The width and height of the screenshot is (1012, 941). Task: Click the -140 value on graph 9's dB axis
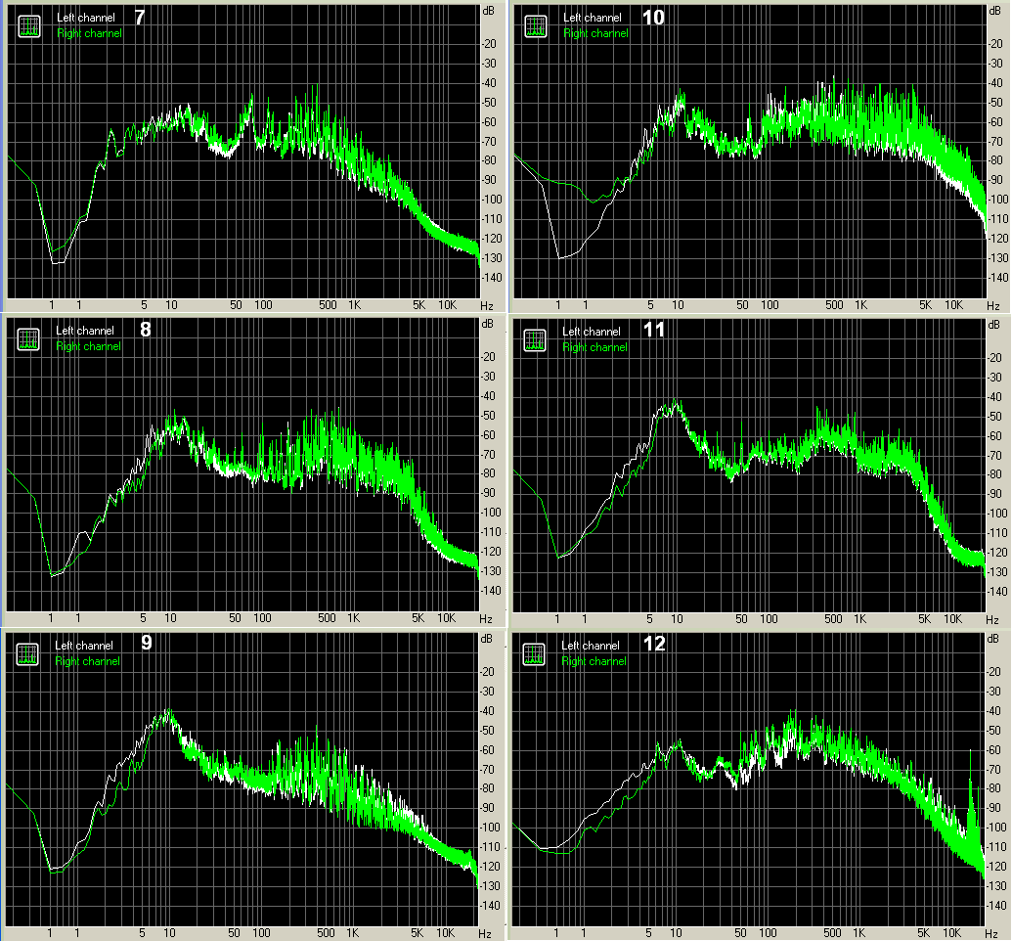[x=490, y=906]
